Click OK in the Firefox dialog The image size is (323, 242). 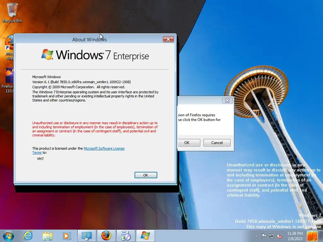point(189,143)
